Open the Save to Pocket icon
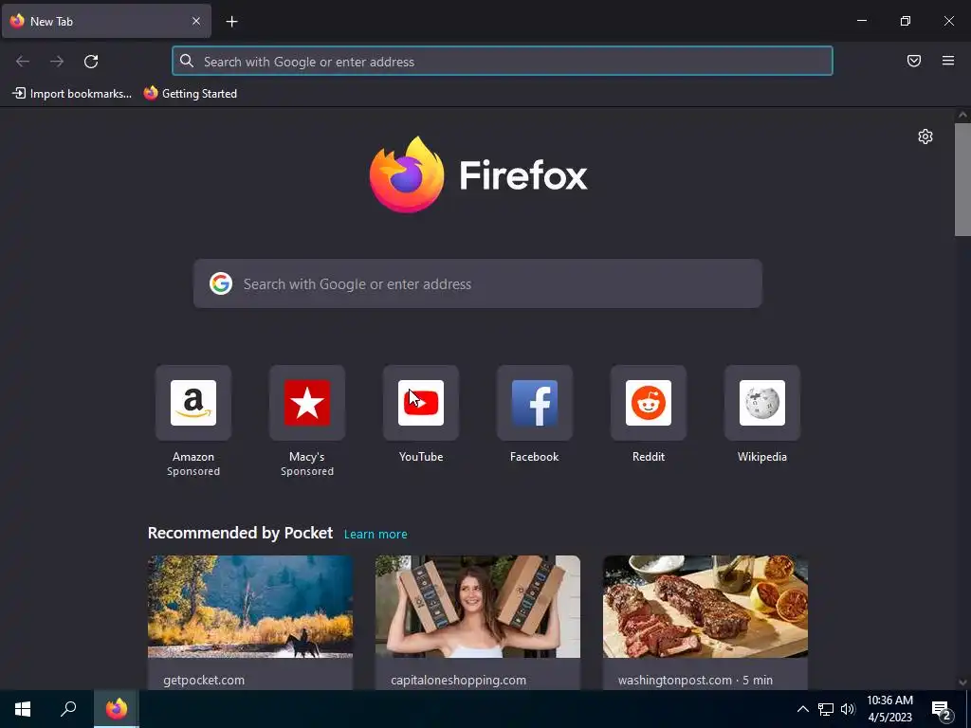 tap(914, 61)
